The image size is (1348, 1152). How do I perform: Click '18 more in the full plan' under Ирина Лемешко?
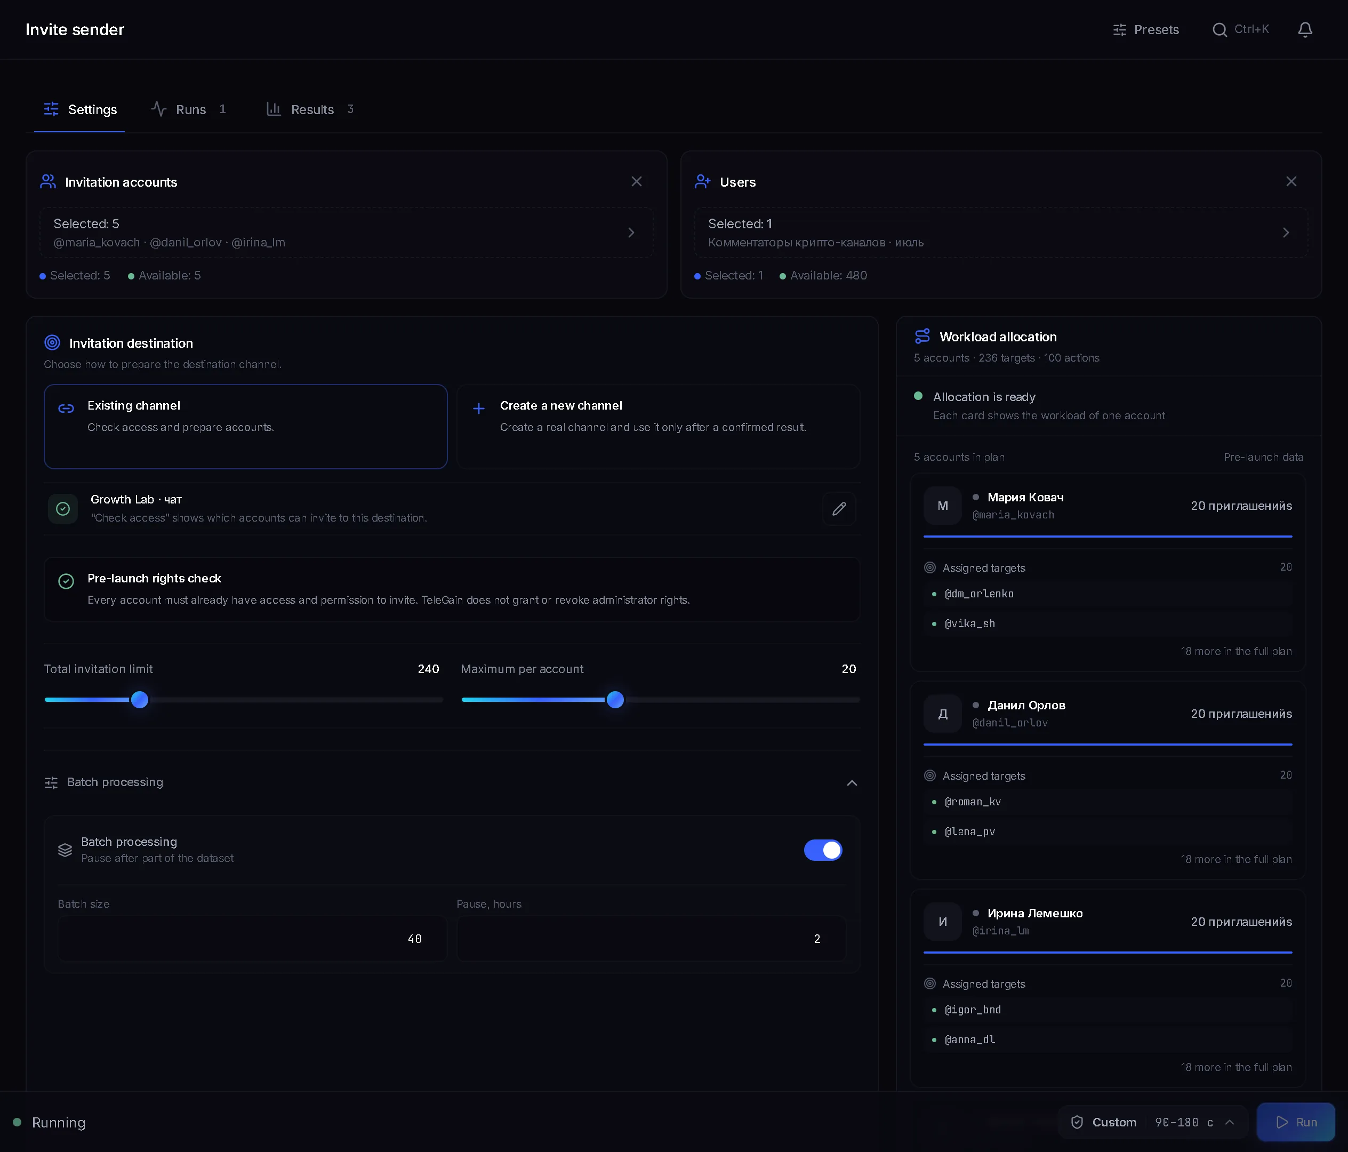click(x=1236, y=1067)
